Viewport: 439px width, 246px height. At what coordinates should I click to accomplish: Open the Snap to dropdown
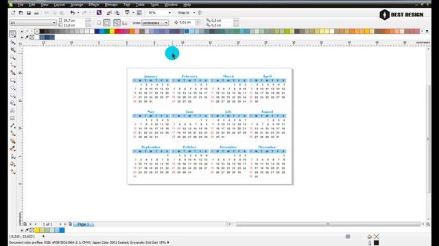tap(194, 13)
